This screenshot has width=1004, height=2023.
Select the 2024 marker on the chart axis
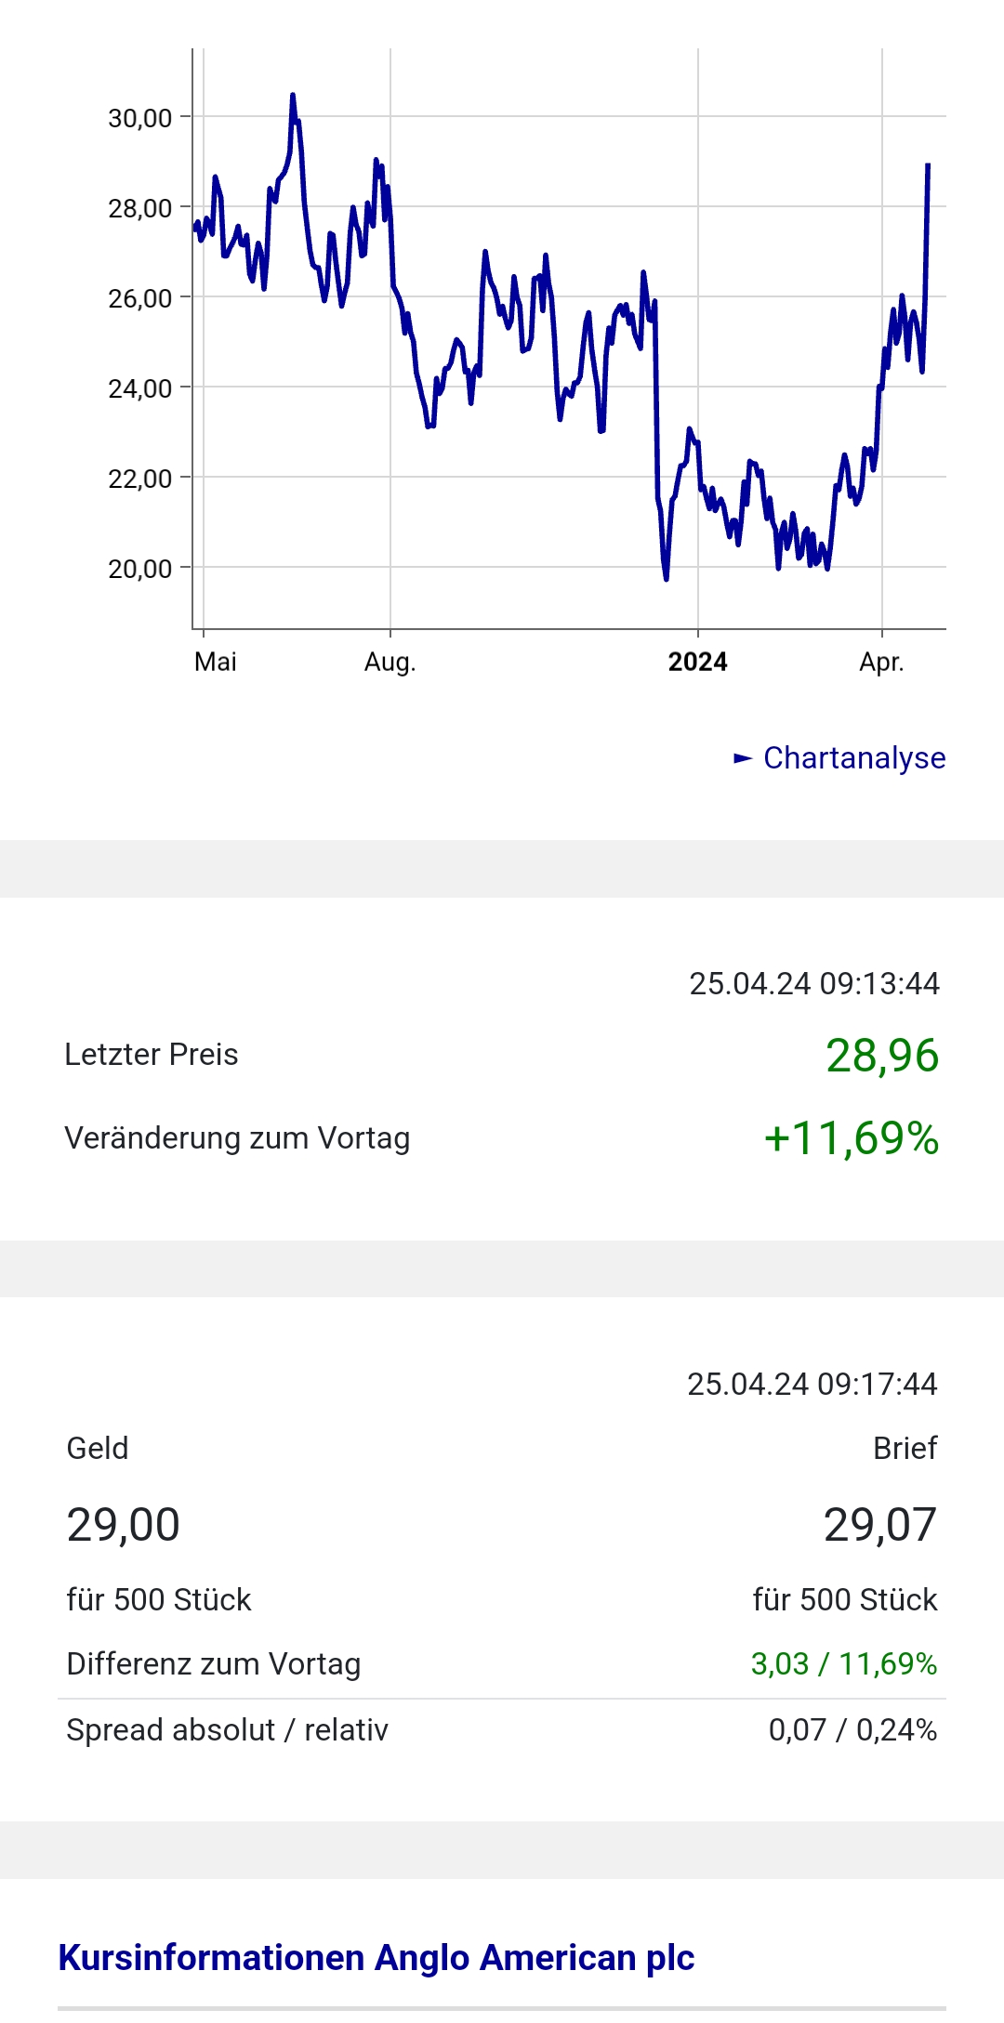697,662
